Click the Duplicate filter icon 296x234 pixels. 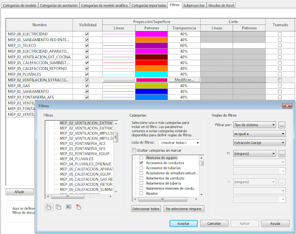tap(58, 207)
